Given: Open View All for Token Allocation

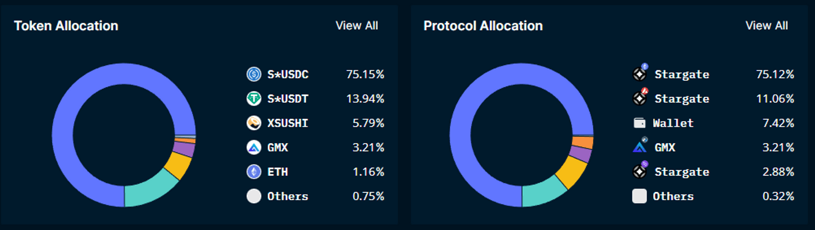Looking at the screenshot, I should (357, 26).
